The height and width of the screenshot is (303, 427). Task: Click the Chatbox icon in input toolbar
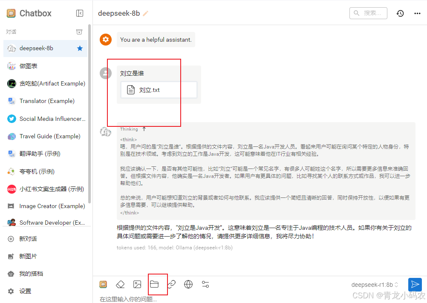point(103,285)
